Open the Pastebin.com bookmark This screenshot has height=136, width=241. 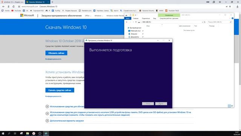tap(85, 11)
